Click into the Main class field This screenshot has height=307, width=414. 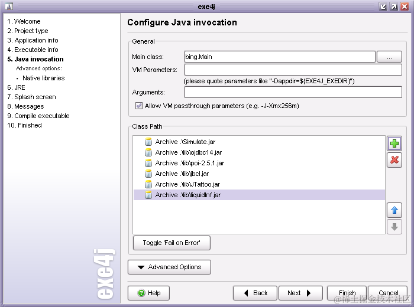coord(280,57)
